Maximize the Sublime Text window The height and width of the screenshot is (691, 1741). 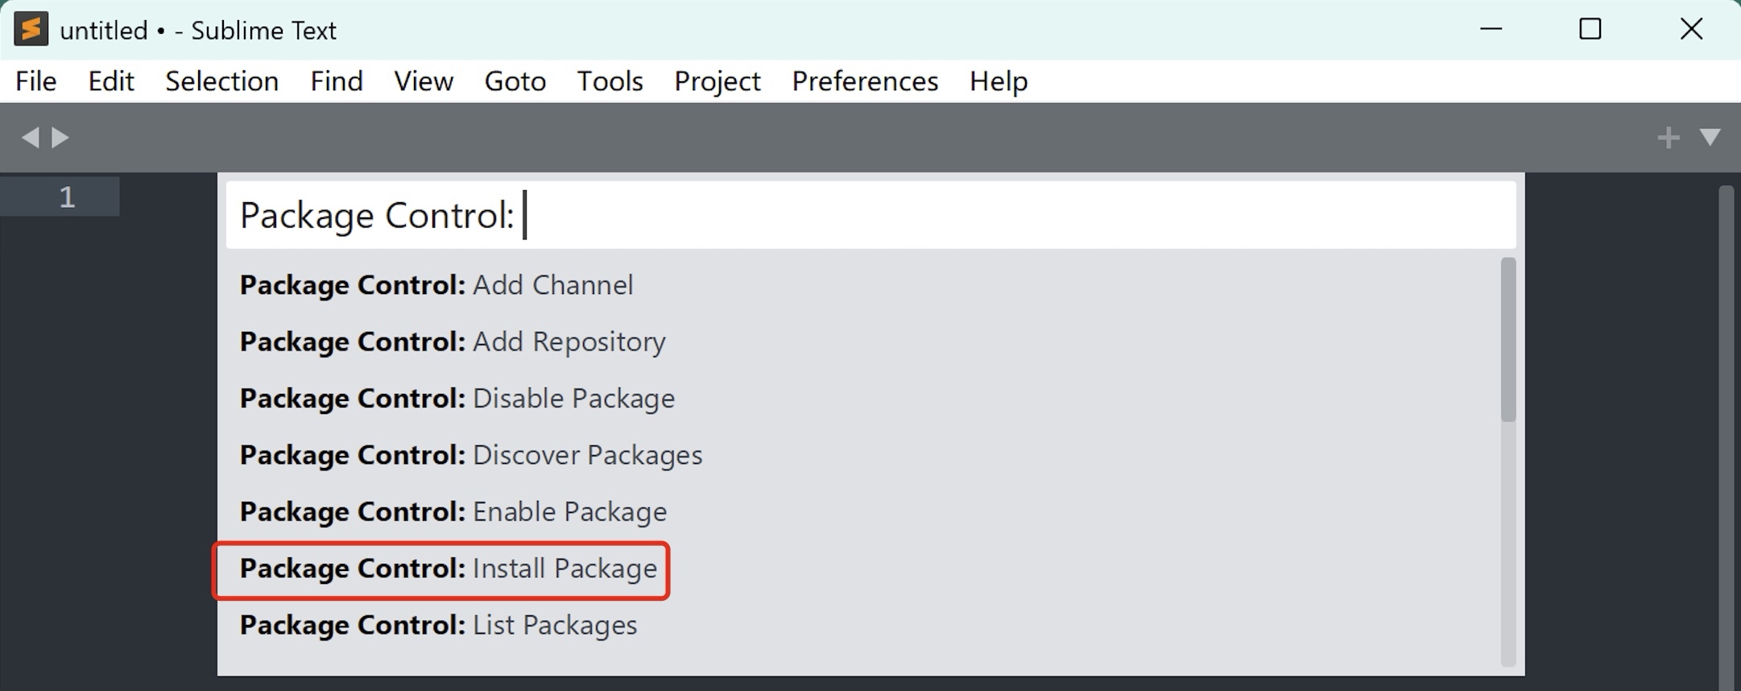point(1590,30)
